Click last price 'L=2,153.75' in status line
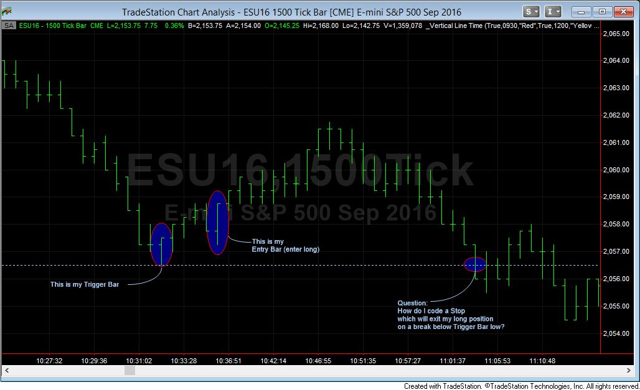Viewport: 640px width, 390px height. 124,26
